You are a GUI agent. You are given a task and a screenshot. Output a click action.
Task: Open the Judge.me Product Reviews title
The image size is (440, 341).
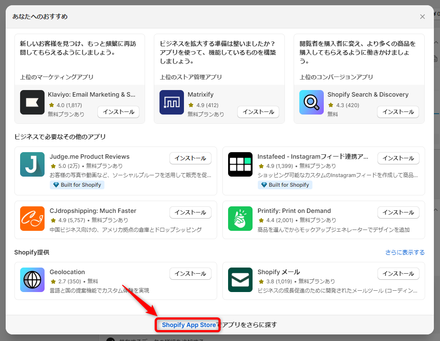(90, 157)
